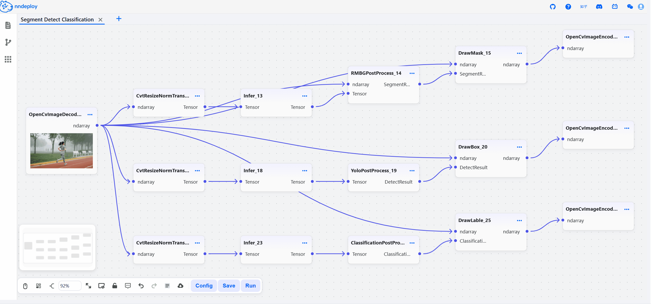This screenshot has height=304, width=651.
Task: Toggle mouse interaction mode icon
Action: point(25,286)
